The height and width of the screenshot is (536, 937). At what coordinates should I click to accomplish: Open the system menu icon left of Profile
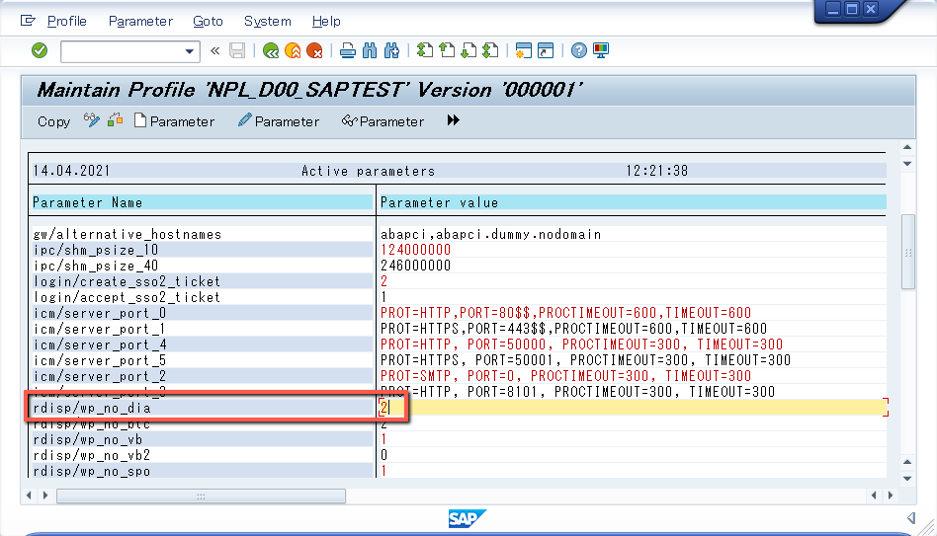(x=28, y=21)
